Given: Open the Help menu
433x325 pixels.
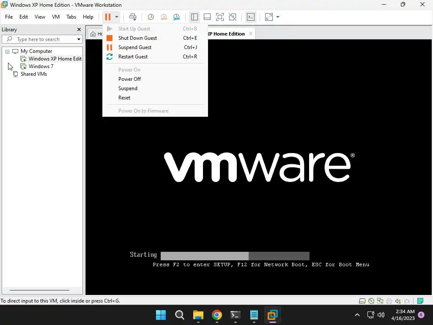Looking at the screenshot, I should pos(88,17).
